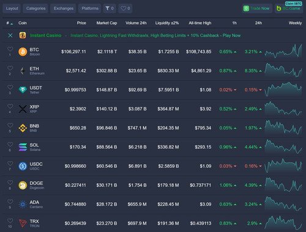
Task: Favorite ADA with its heart icon
Action: [x=10, y=201]
